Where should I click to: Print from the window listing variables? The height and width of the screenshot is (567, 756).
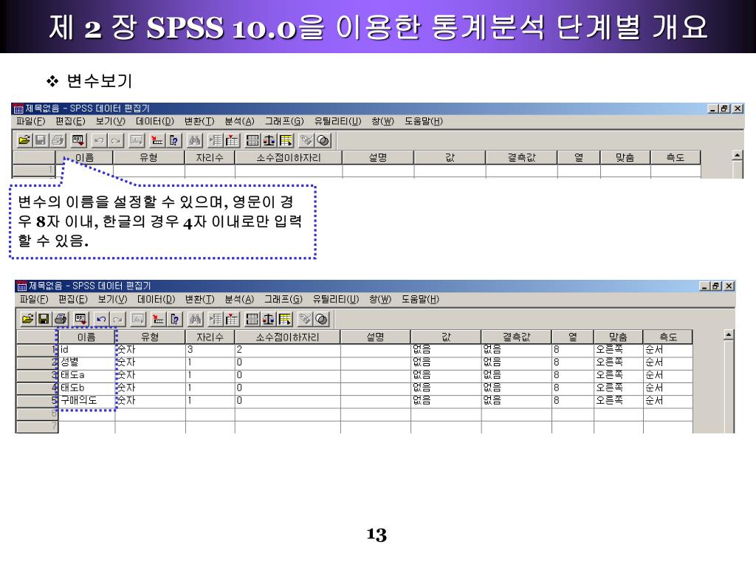[x=61, y=319]
